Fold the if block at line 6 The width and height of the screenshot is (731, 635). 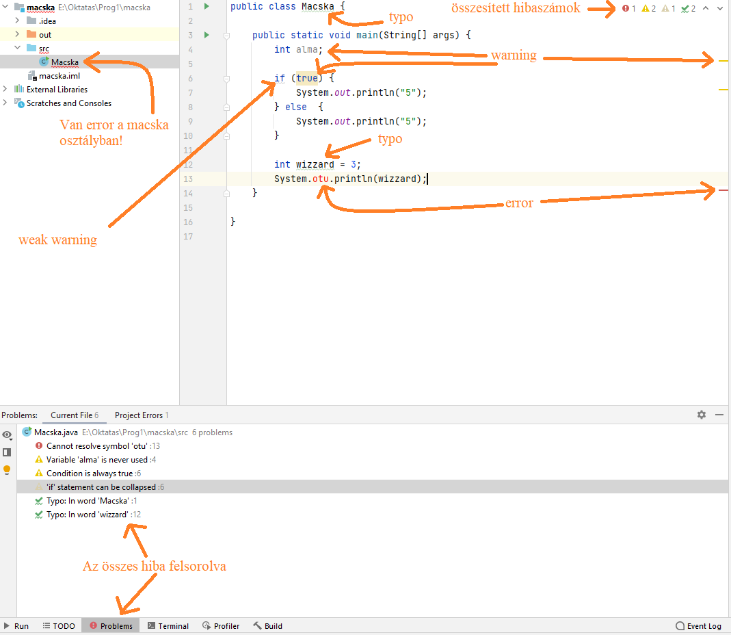226,79
